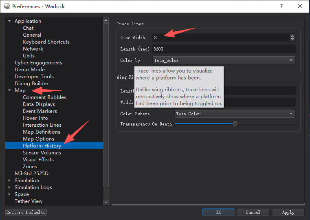
Task: Select Units preferences
Action: (x=29, y=55)
